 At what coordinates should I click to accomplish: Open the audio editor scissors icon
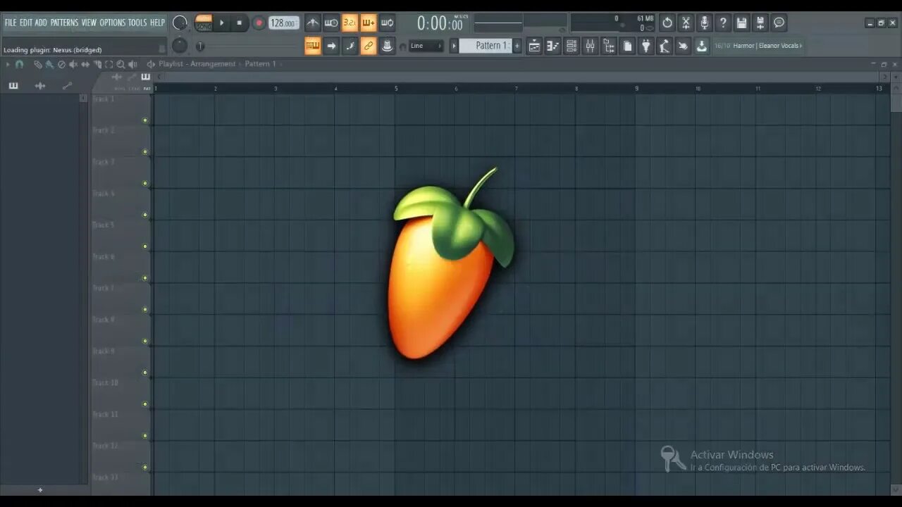686,23
